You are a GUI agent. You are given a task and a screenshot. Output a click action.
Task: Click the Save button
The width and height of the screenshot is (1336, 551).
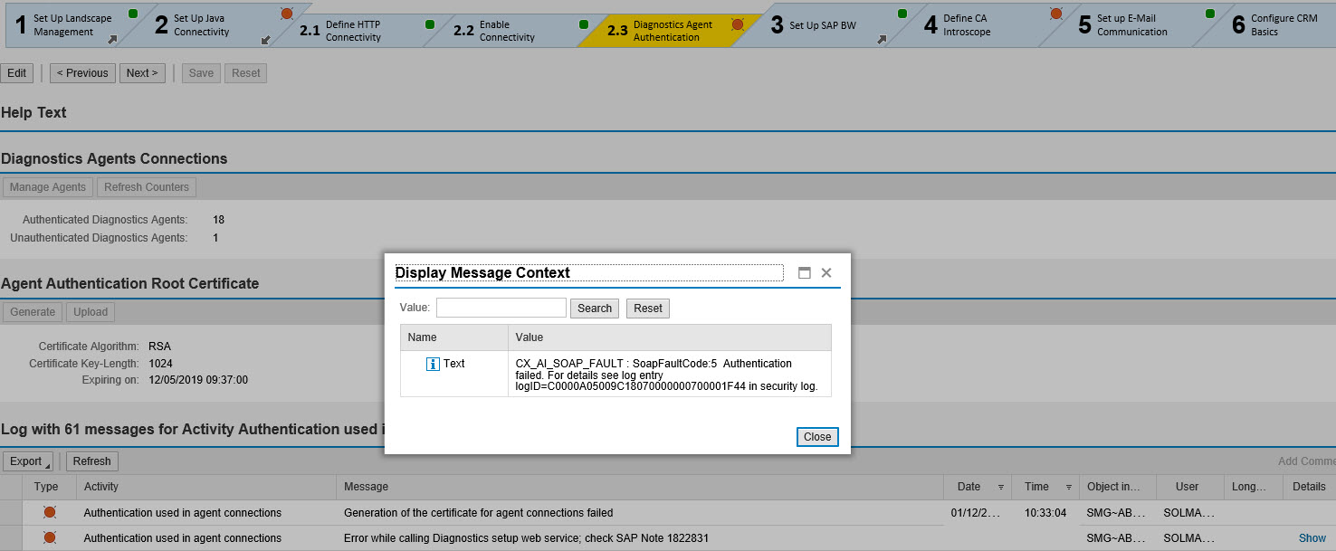201,73
